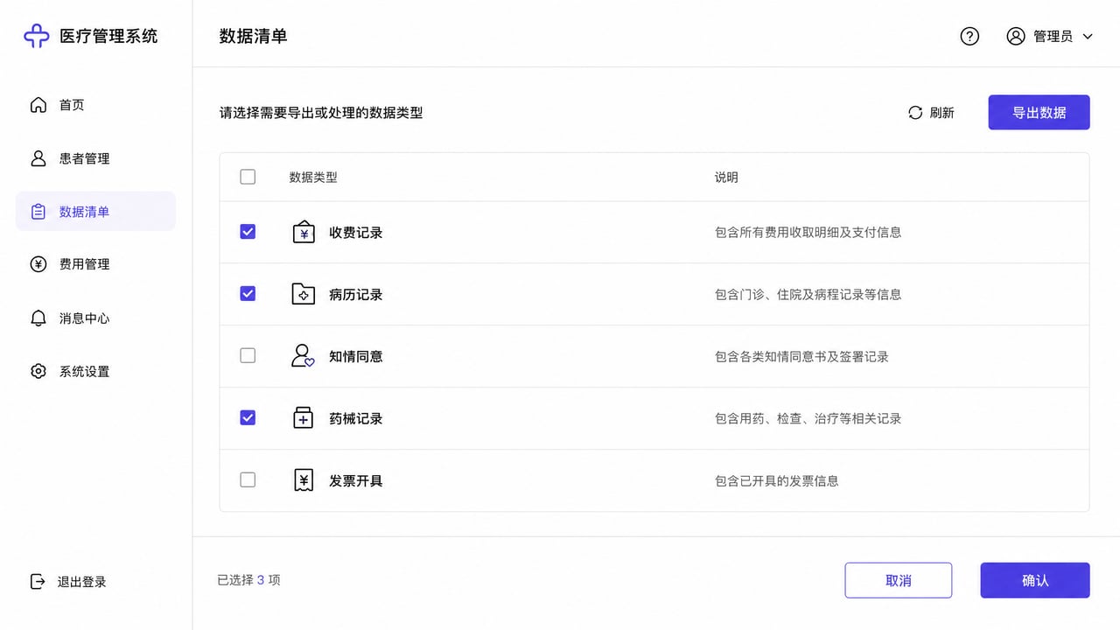The width and height of the screenshot is (1120, 630).
Task: Click the medical system logo icon
Action: point(37,36)
